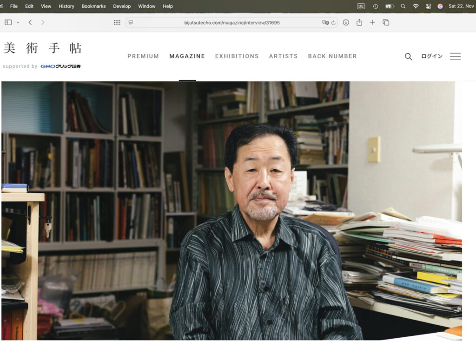Go back to the previous page
Image resolution: width=476 pixels, height=341 pixels.
pos(30,22)
